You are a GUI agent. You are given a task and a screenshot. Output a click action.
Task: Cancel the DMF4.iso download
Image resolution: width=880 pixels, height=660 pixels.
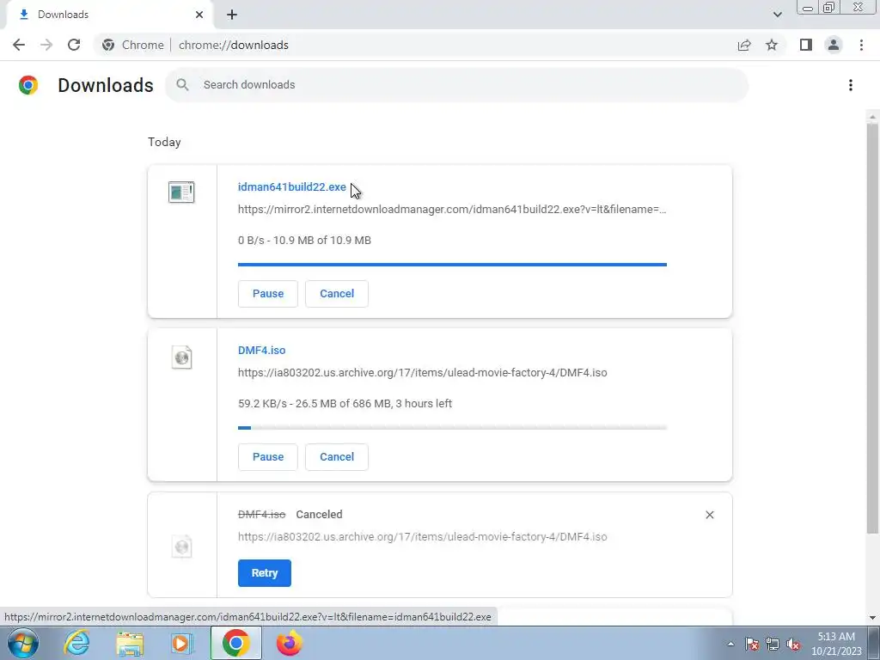tap(337, 457)
